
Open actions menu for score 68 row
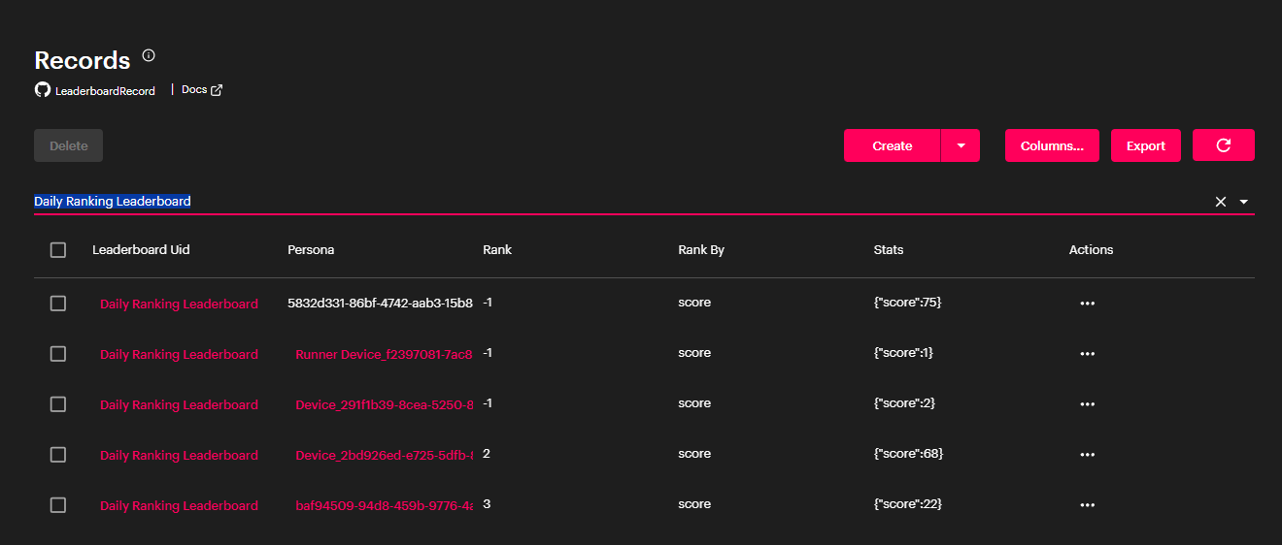[x=1087, y=455]
